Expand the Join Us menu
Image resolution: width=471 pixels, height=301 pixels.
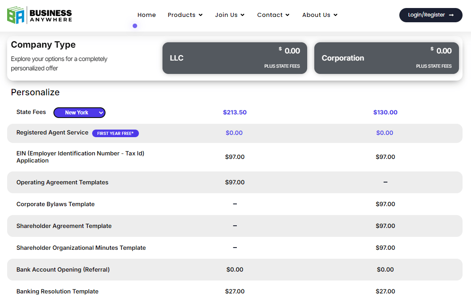tap(230, 15)
